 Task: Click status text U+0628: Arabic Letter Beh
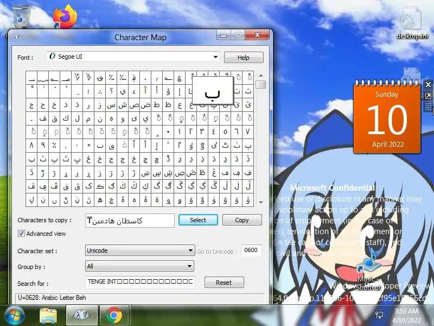point(52,298)
